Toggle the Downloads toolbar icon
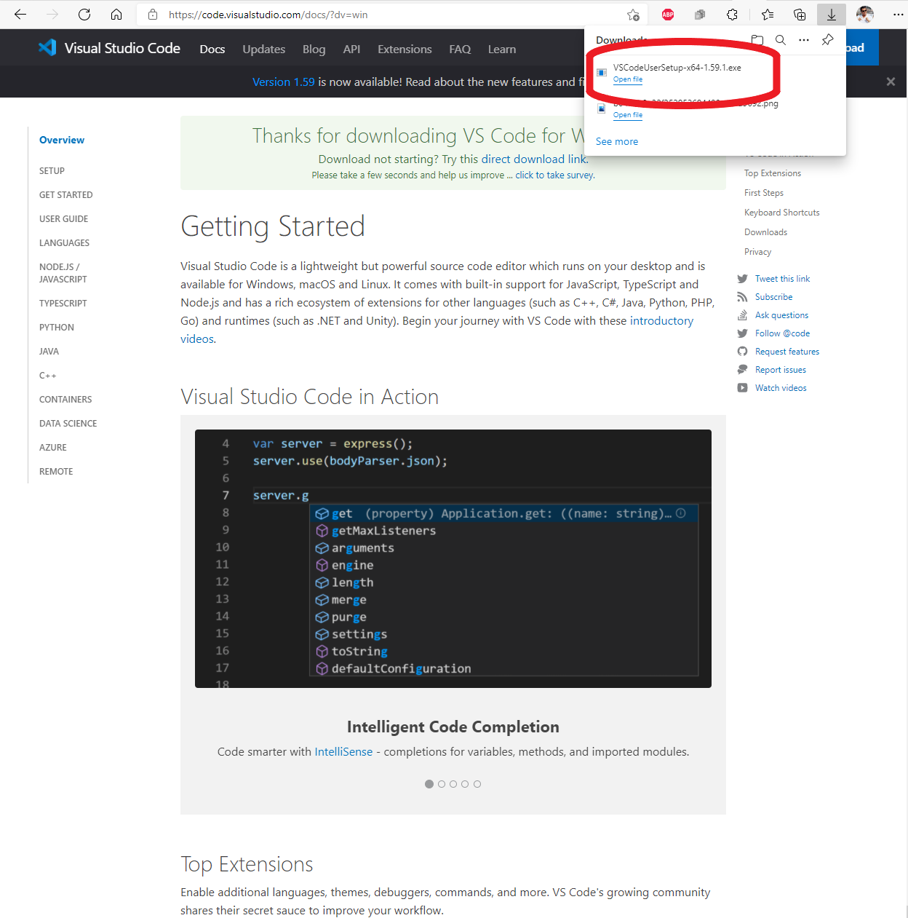The width and height of the screenshot is (908, 918). tap(832, 15)
